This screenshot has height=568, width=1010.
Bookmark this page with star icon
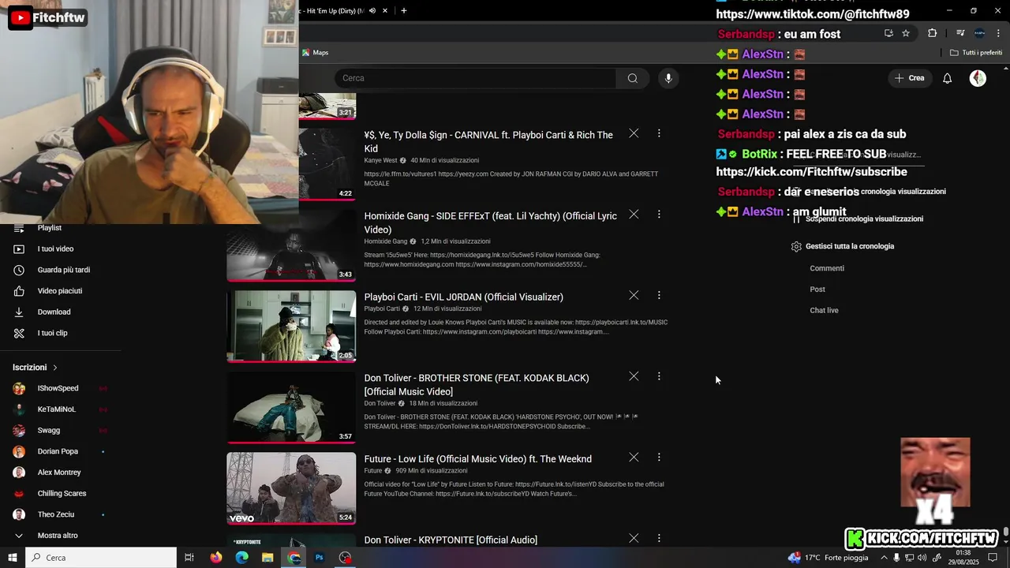point(906,33)
